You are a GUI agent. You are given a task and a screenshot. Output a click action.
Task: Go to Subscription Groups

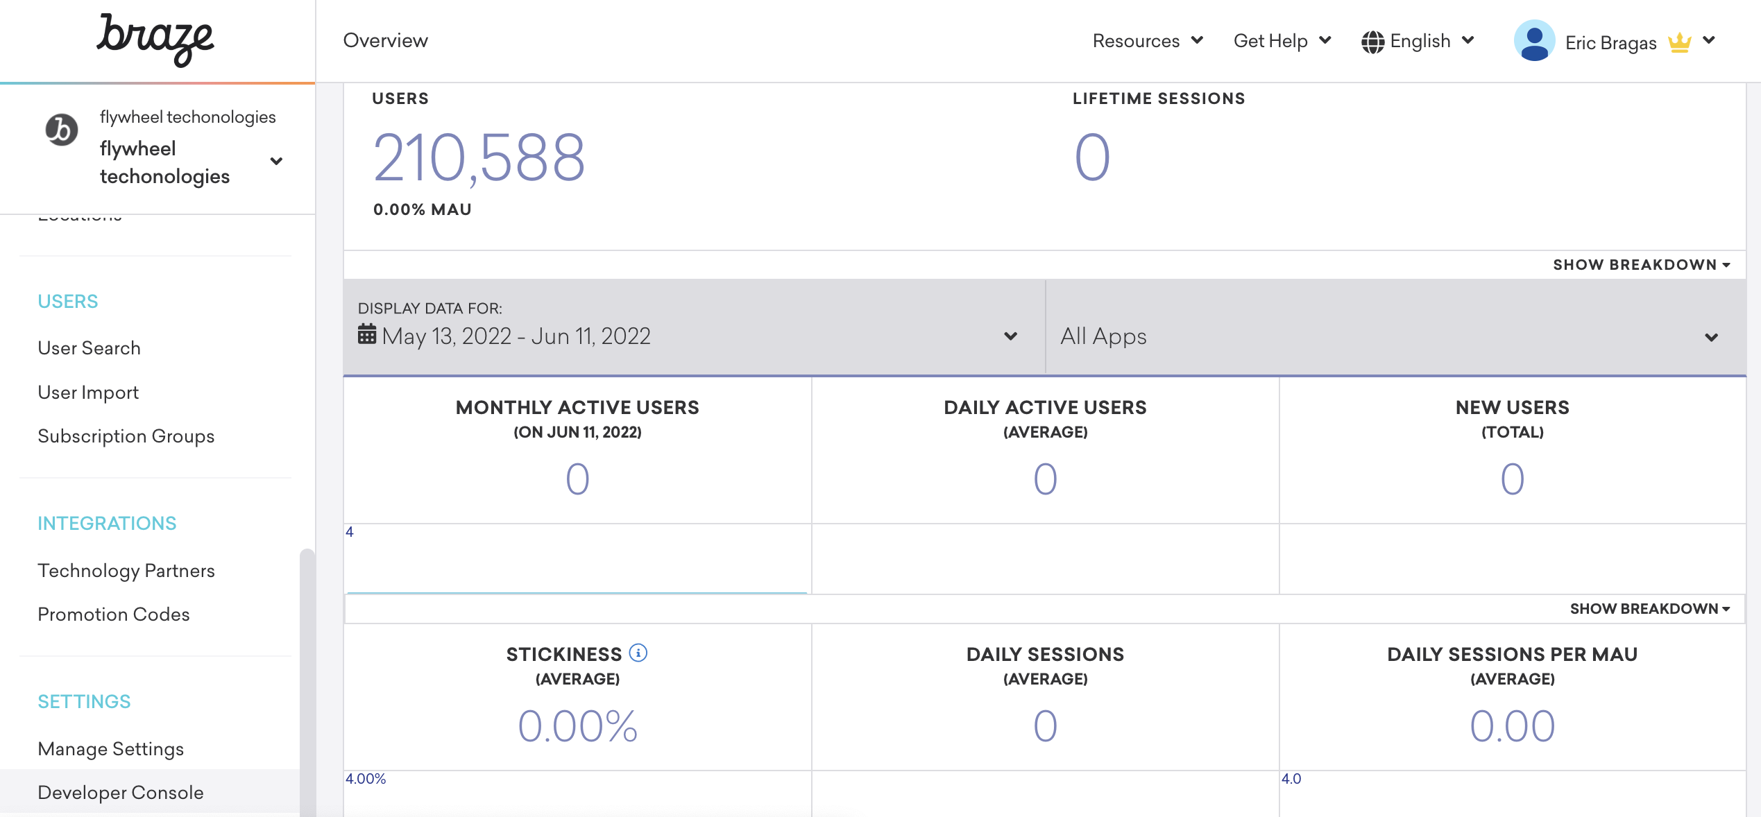(126, 436)
